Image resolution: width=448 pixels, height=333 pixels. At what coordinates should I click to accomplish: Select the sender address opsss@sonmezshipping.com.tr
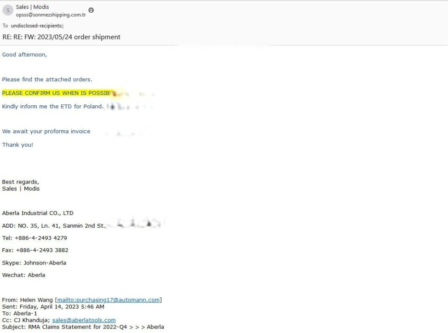tap(51, 14)
